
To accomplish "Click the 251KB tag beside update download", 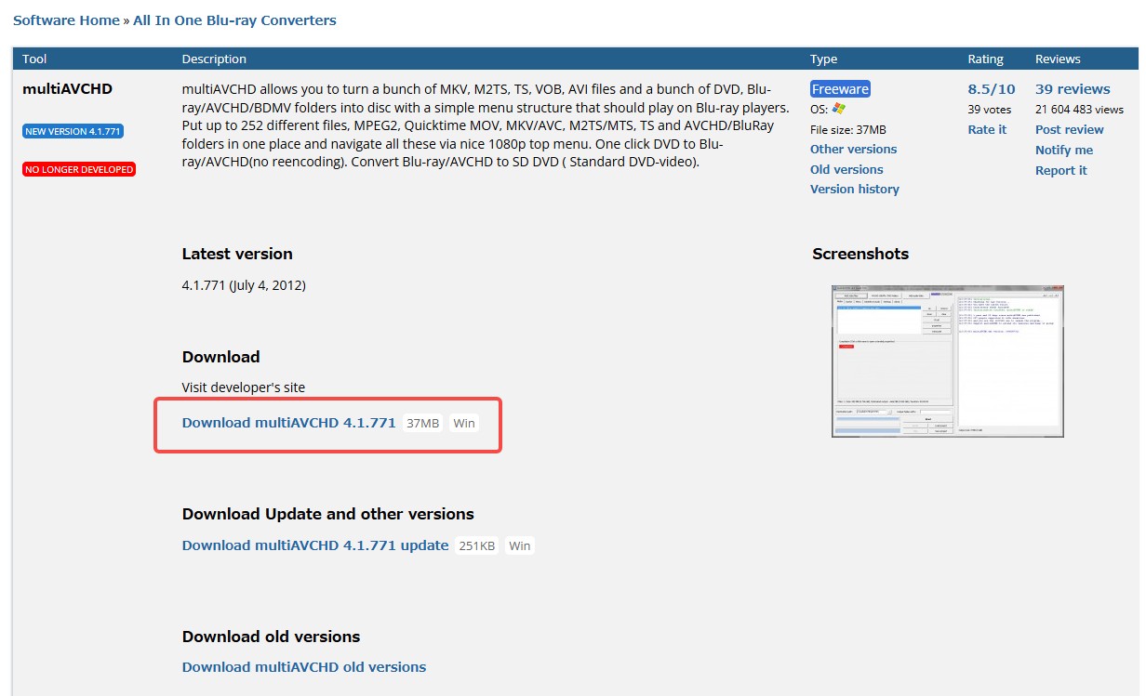I will click(477, 545).
